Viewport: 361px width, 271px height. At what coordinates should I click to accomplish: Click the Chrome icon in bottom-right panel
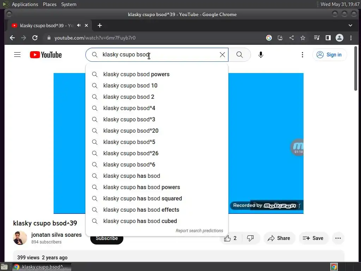(x=334, y=267)
